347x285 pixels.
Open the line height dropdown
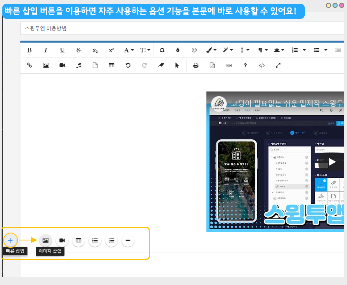pyautogui.click(x=244, y=50)
